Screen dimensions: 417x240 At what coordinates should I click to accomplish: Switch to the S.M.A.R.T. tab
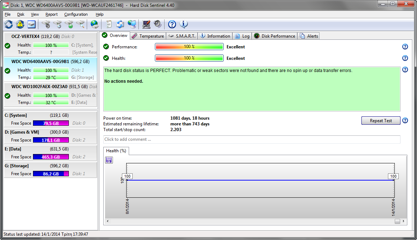[182, 36]
